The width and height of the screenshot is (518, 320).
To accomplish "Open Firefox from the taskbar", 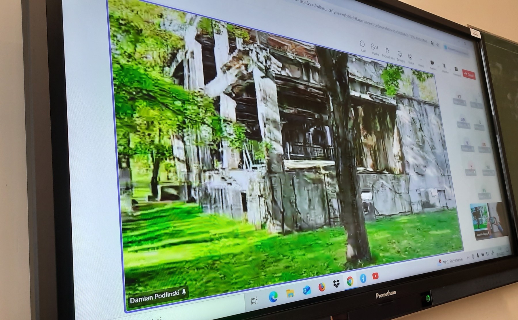I will (321, 287).
